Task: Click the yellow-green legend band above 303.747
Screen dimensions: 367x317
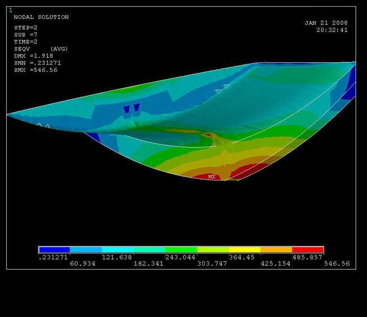Action: pyautogui.click(x=213, y=250)
